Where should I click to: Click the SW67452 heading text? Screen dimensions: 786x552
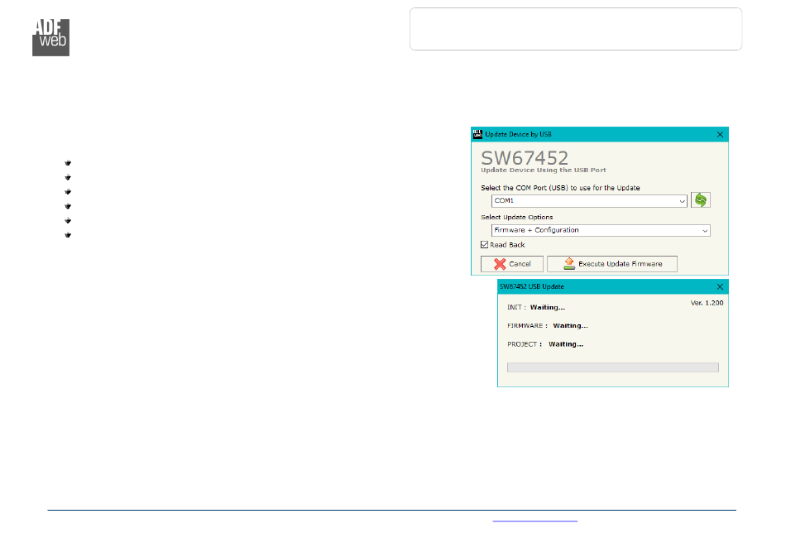(x=525, y=158)
